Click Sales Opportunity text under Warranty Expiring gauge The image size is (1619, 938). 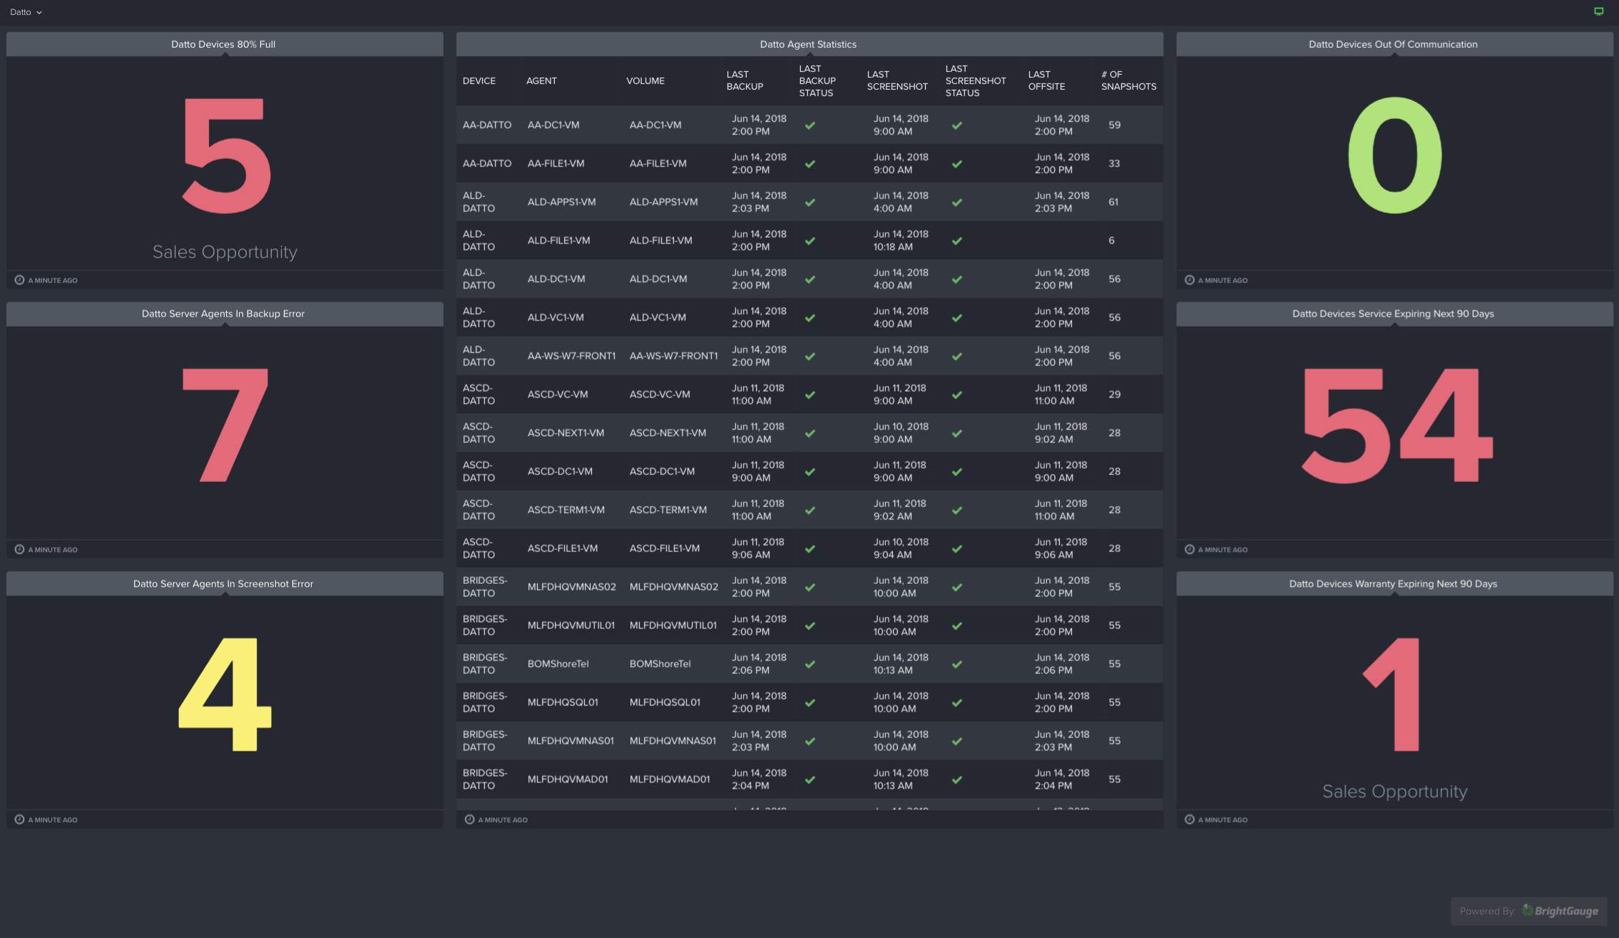point(1395,791)
